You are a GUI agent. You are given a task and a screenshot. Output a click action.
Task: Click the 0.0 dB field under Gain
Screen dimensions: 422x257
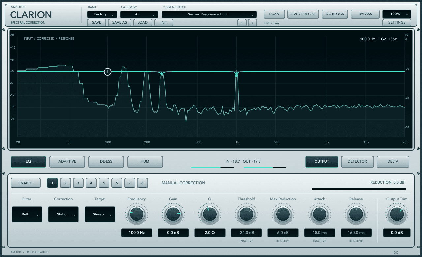173,233
